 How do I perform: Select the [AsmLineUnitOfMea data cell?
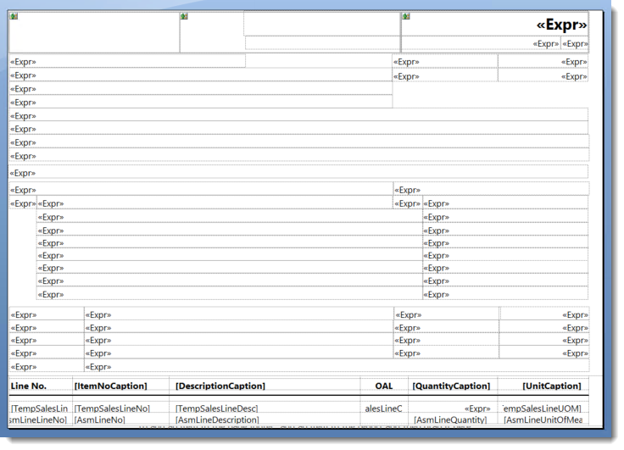point(543,419)
